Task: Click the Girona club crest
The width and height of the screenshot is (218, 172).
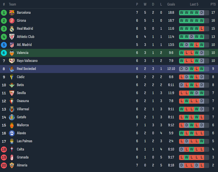Action: (x=12, y=20)
